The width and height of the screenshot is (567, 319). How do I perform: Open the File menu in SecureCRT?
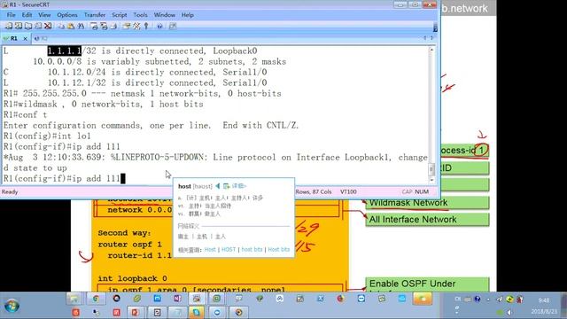tap(11, 15)
